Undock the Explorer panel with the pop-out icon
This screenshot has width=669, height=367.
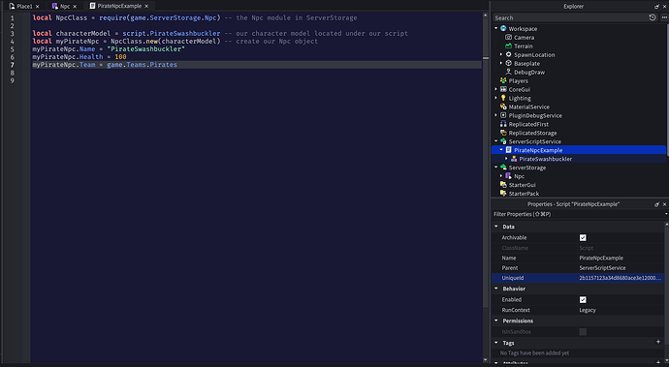tap(656, 7)
